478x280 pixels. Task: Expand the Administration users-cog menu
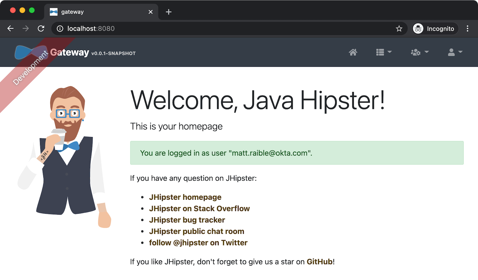coord(419,52)
